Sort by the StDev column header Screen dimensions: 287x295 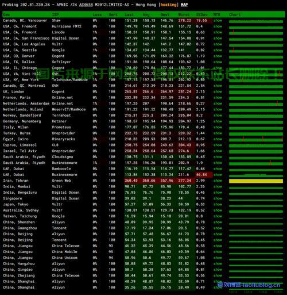coord(201,14)
